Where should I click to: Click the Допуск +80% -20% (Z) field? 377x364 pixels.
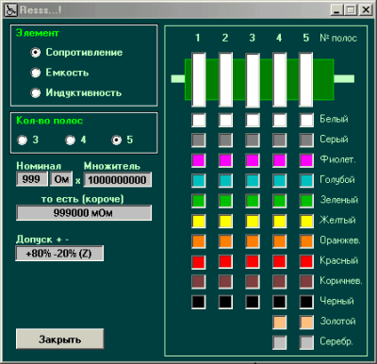59,254
